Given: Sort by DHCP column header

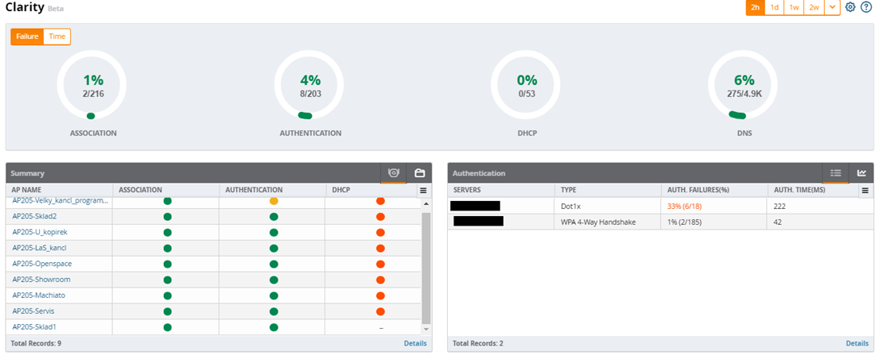Looking at the screenshot, I should [341, 190].
